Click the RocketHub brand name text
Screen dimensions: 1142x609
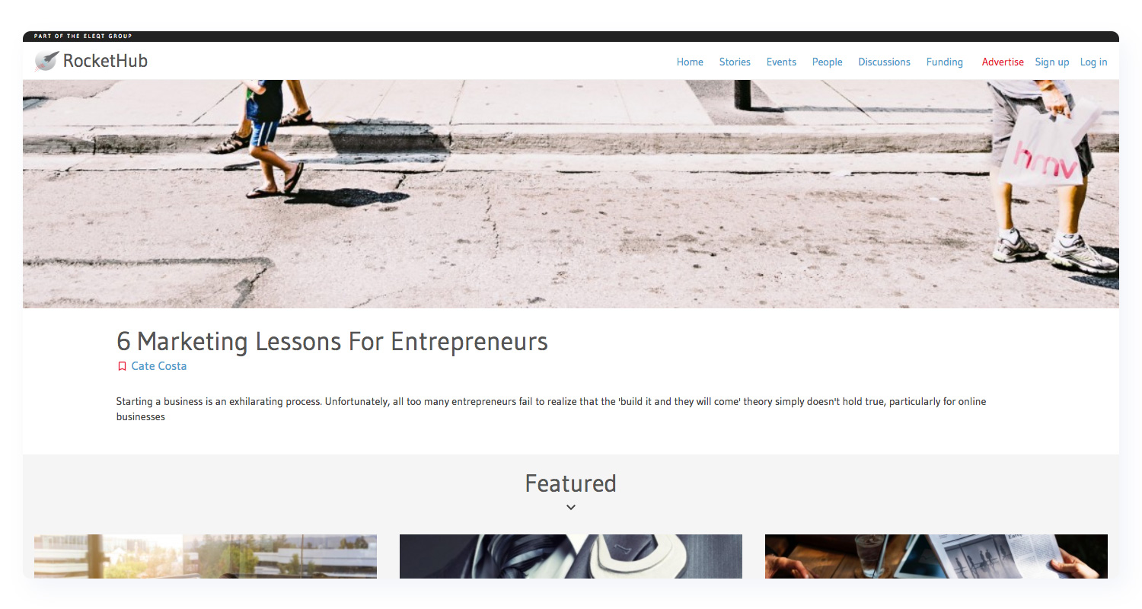pos(105,61)
